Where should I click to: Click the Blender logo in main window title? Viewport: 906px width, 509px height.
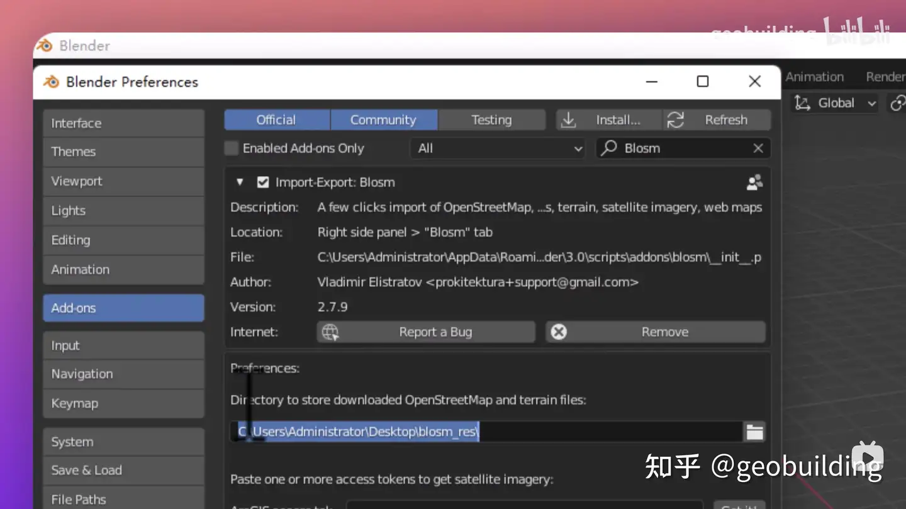pyautogui.click(x=44, y=45)
